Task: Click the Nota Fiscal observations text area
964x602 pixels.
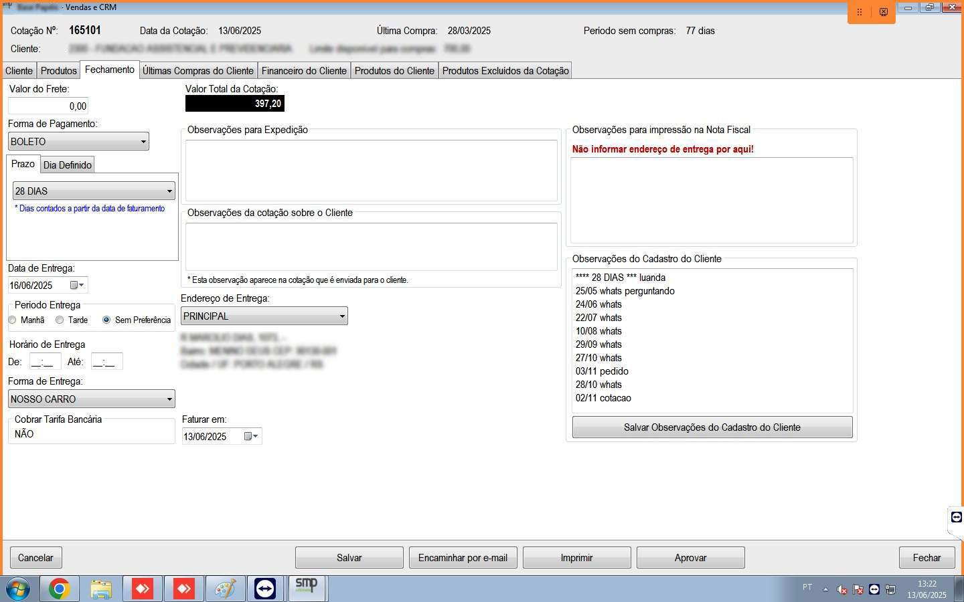Action: click(x=712, y=200)
